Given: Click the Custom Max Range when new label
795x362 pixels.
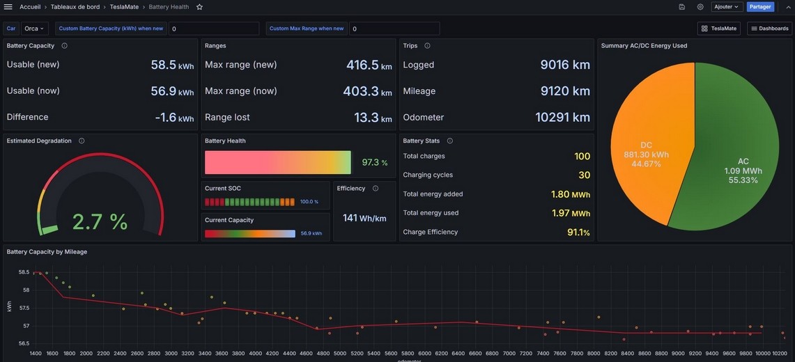Looking at the screenshot, I should pyautogui.click(x=307, y=29).
